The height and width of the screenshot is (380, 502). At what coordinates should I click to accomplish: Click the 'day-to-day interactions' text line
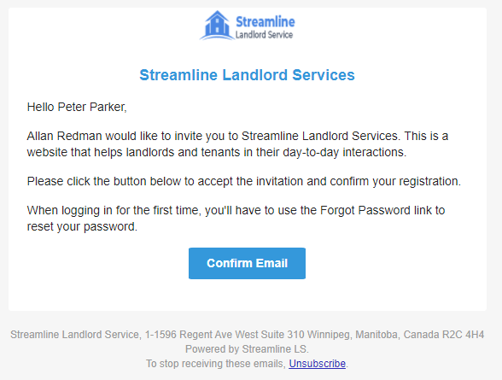[217, 152]
